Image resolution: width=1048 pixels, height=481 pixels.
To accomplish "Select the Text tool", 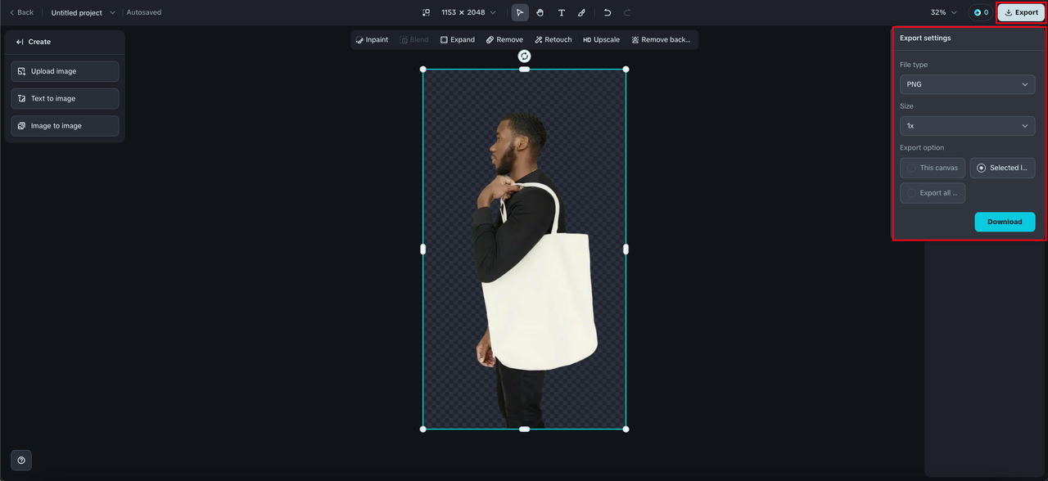I will 561,12.
